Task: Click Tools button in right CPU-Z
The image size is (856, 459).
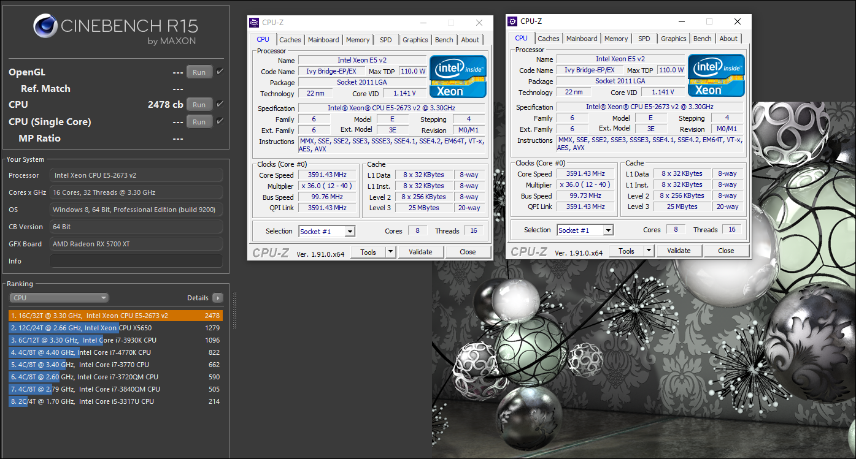Action: click(x=627, y=251)
